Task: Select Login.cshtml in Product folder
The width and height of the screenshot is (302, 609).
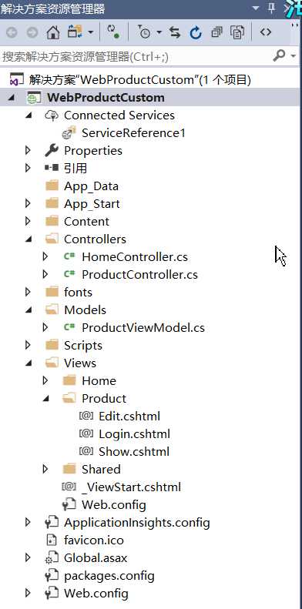Action: (134, 433)
